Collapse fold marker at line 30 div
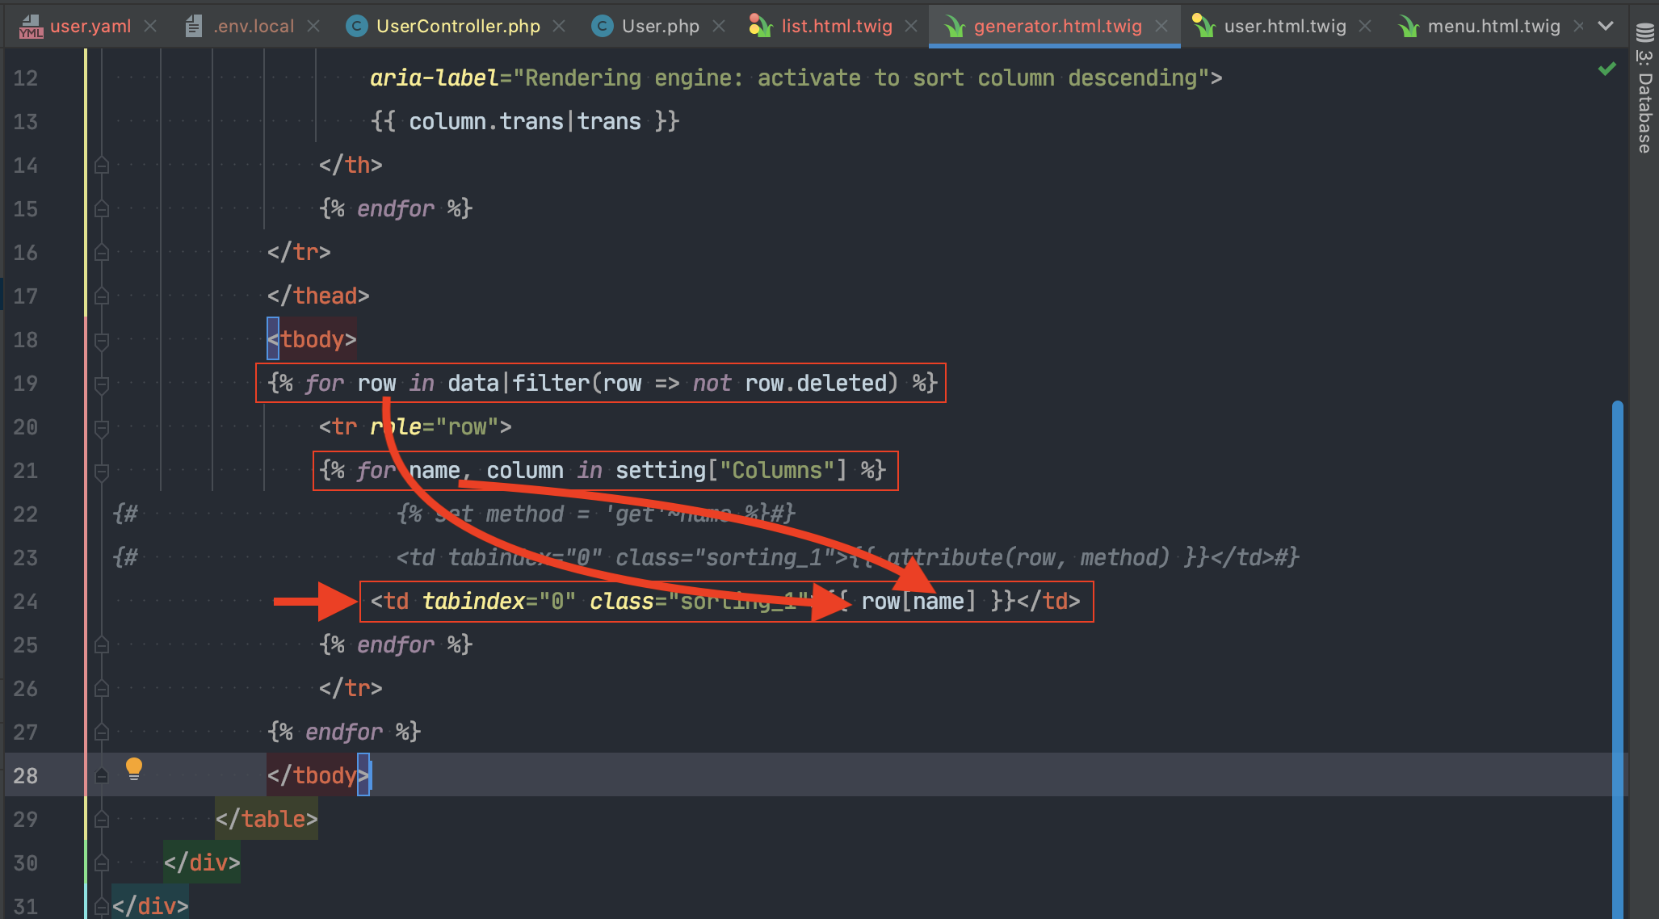1659x919 pixels. 102,863
